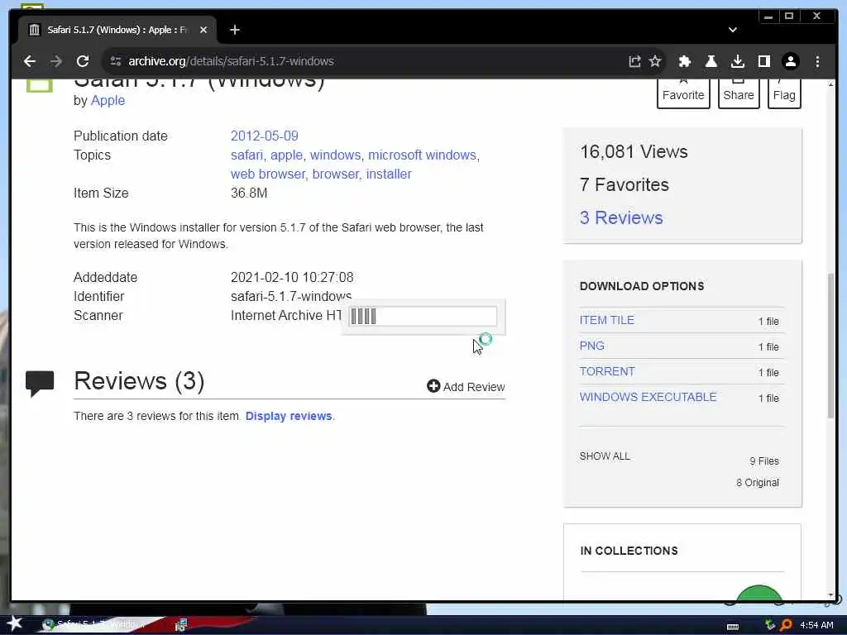Click the address bar URL
The image size is (847, 635).
tap(231, 61)
